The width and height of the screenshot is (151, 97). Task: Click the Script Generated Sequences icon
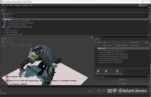pyautogui.click(x=3, y=27)
